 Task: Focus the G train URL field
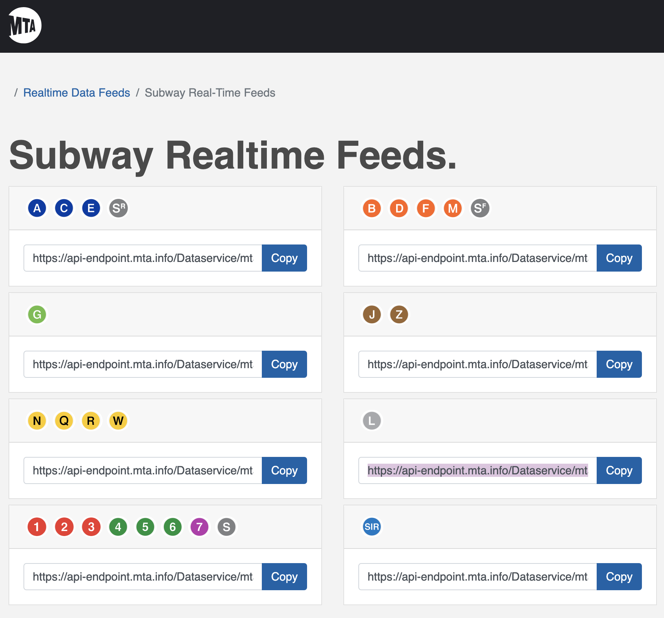click(143, 364)
